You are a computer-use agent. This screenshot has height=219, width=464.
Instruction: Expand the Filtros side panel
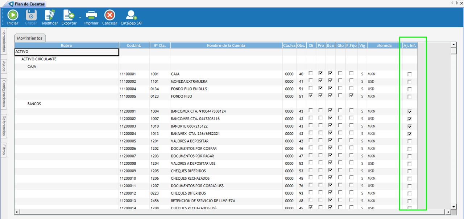click(4, 149)
